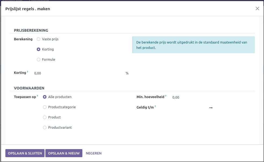Select the Product radio option
Image resolution: width=264 pixels, height=162 pixels.
(45, 117)
